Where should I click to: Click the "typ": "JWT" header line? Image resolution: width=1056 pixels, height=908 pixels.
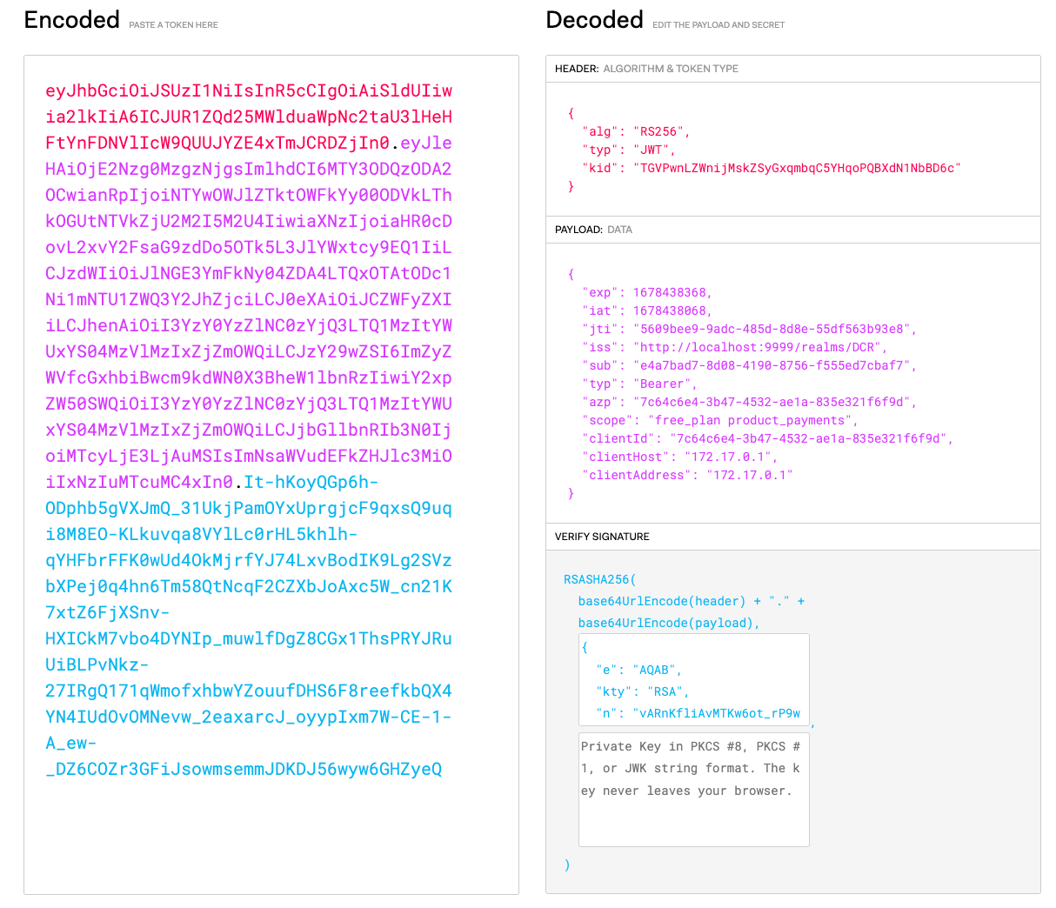(x=629, y=150)
